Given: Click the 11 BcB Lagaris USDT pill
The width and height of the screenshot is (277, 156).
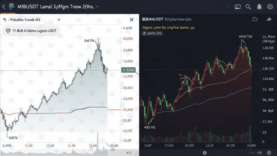Looking at the screenshot, I should point(31,31).
